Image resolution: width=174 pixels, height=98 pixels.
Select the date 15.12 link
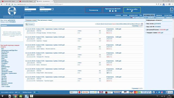98,24
